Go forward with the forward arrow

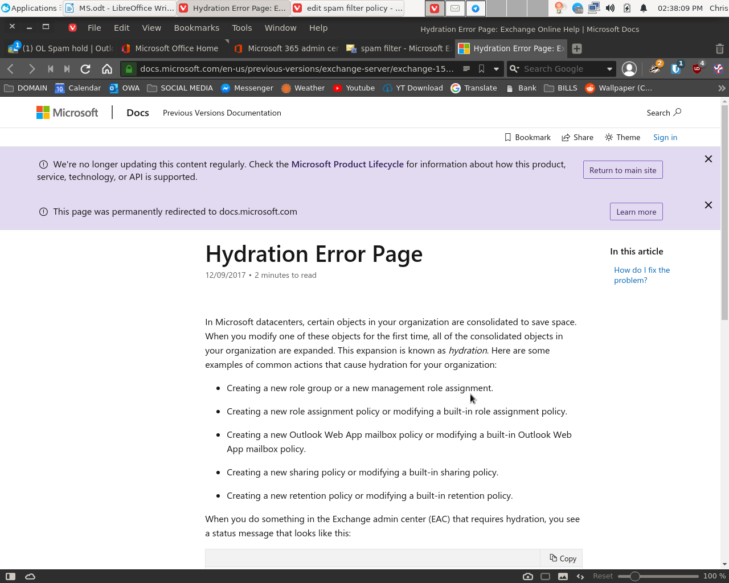(x=32, y=69)
